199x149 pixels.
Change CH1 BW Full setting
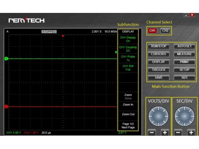click(x=128, y=68)
